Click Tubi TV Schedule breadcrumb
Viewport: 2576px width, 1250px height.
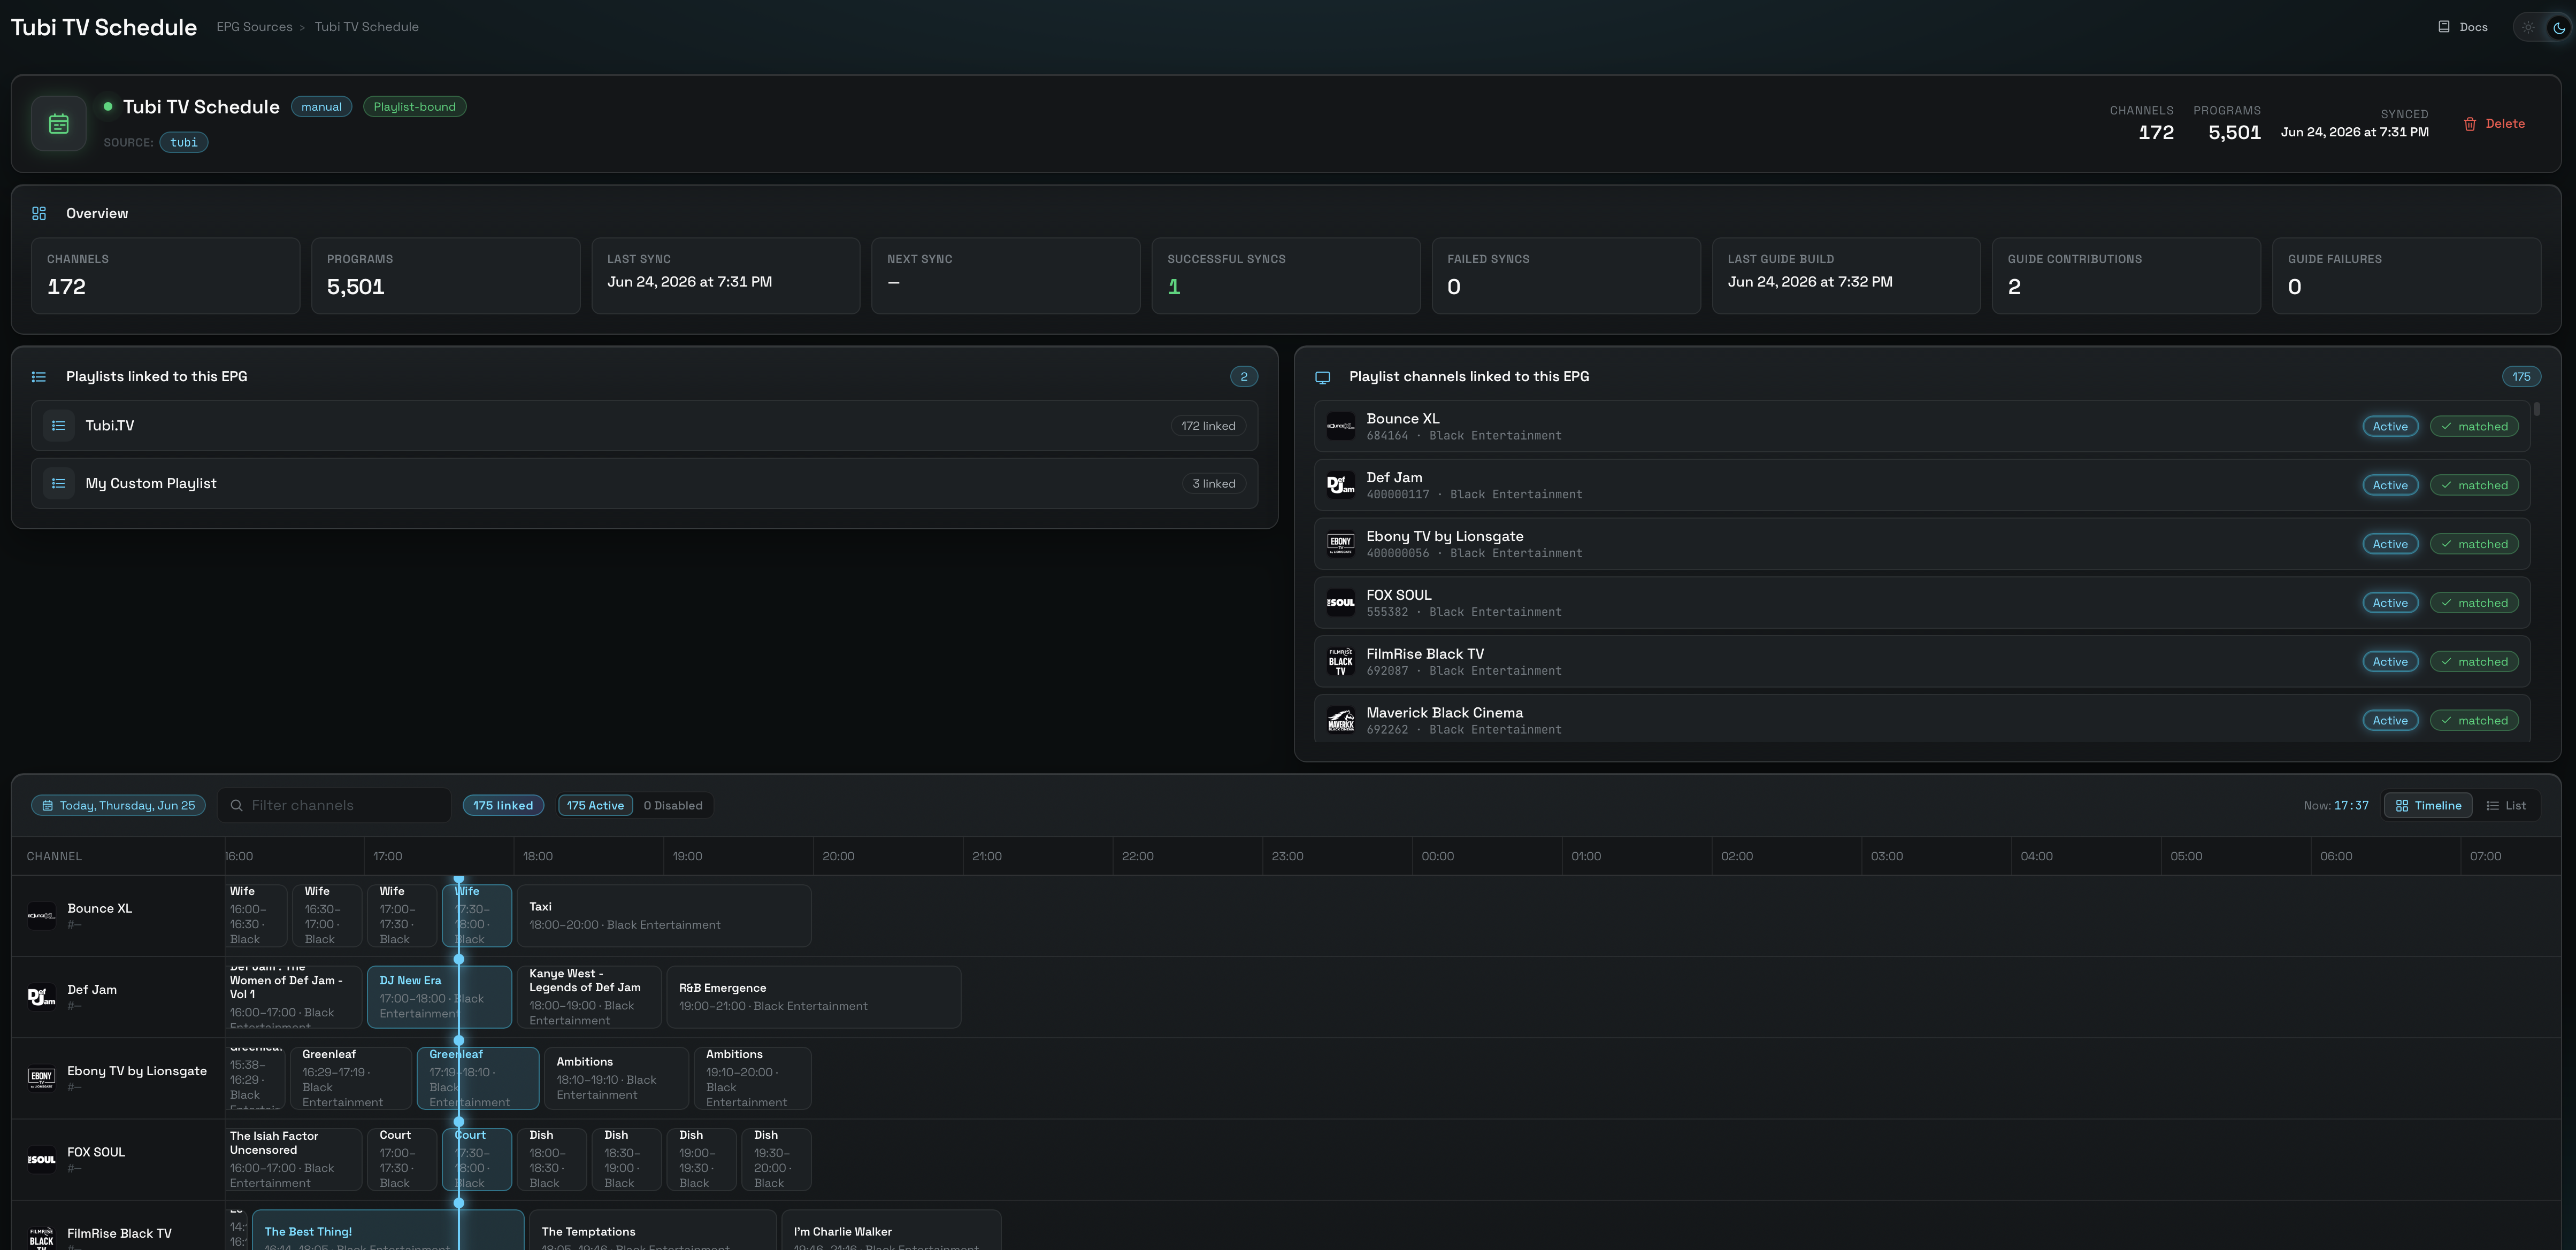(366, 27)
